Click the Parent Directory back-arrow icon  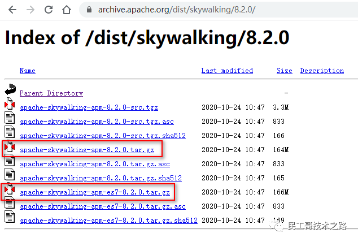pos(10,89)
